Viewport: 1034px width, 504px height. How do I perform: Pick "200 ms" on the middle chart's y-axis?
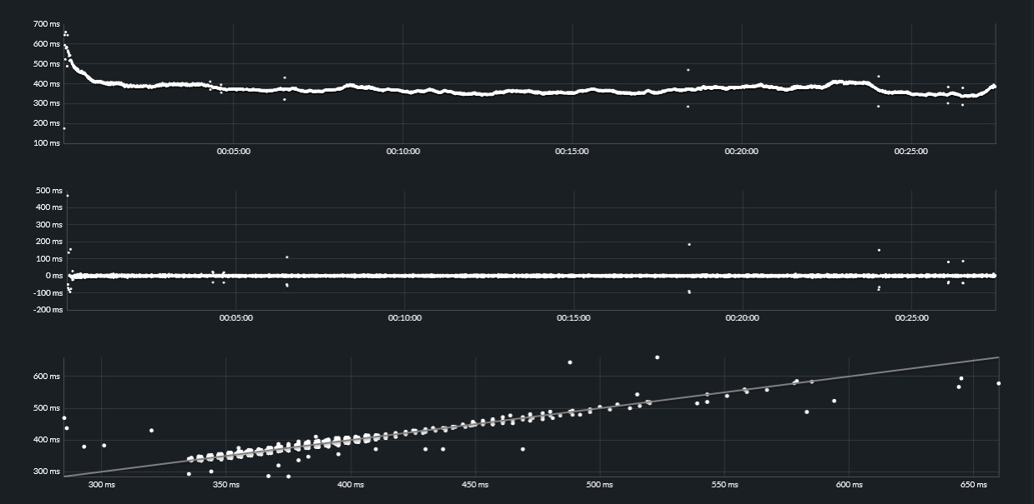point(49,242)
